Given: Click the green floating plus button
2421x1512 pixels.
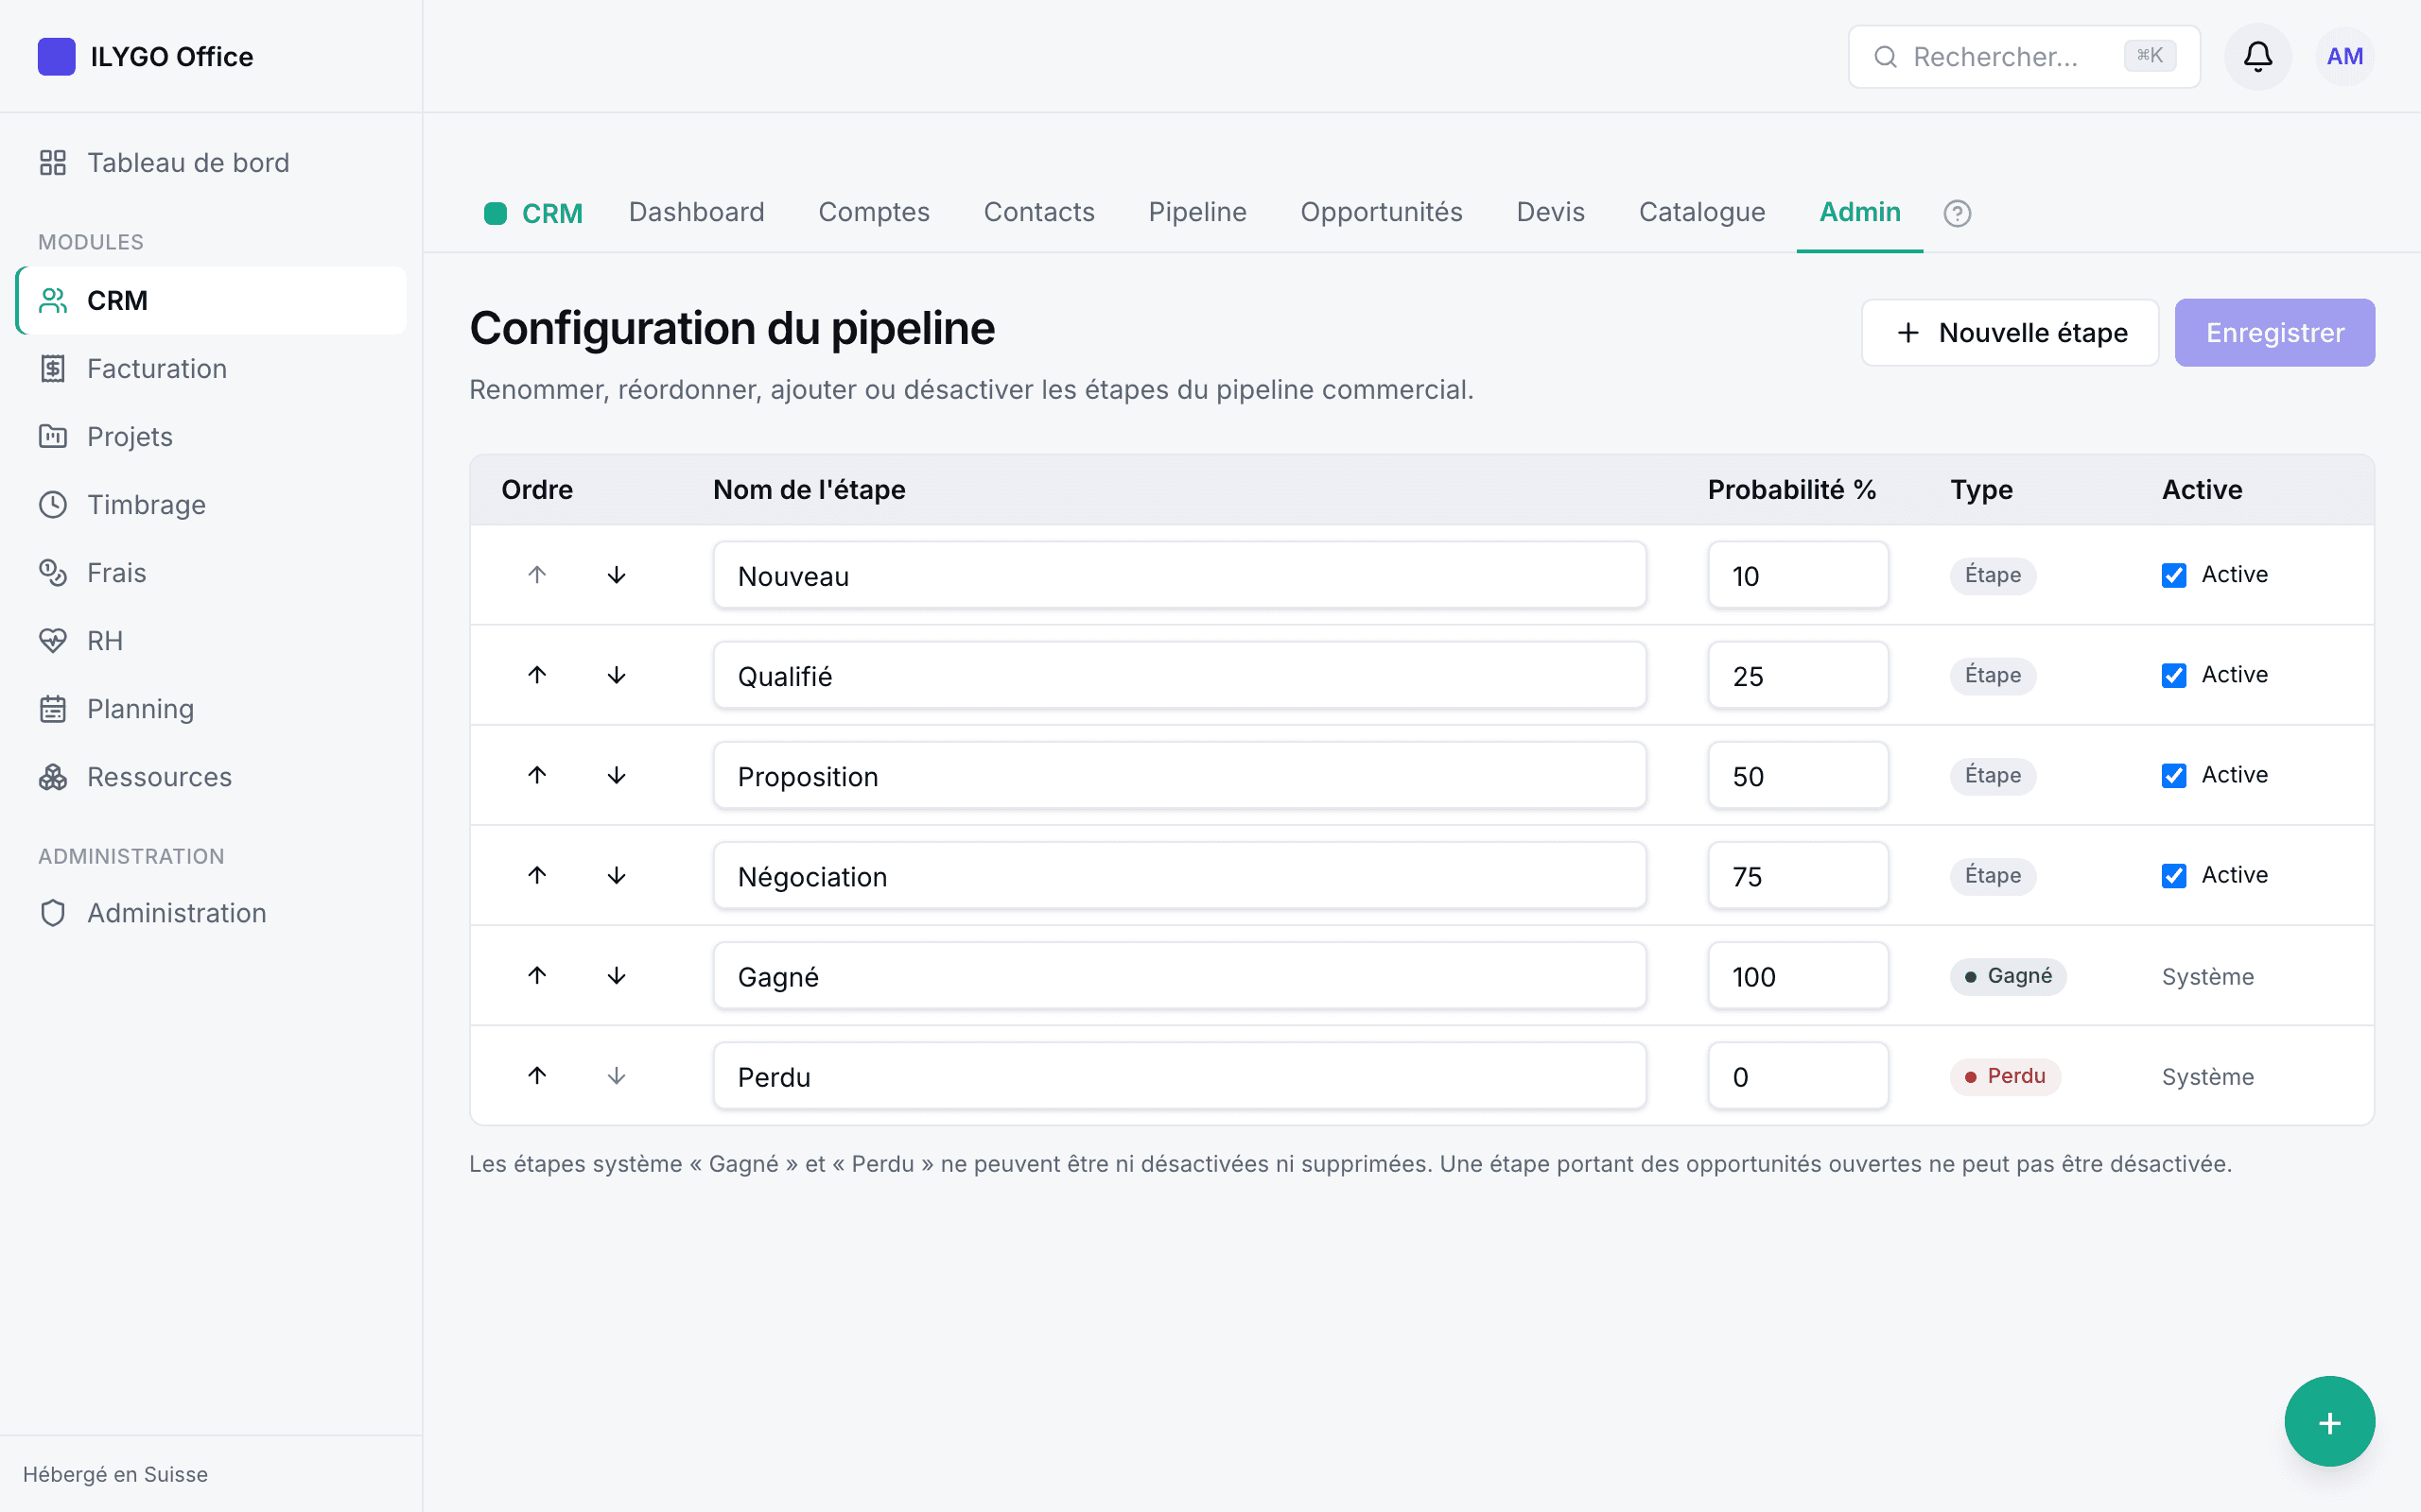Looking at the screenshot, I should [x=2329, y=1421].
